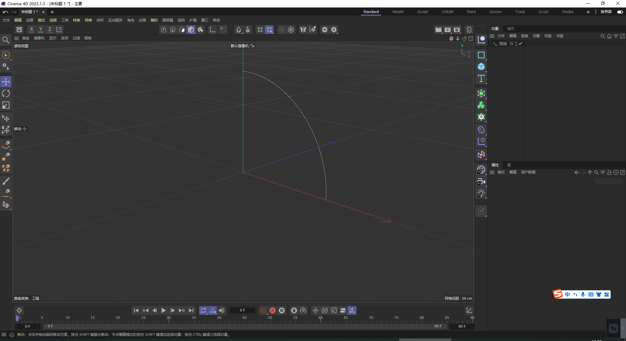This screenshot has height=341, width=626.
Task: Open the viewport 摄像机 menu
Action: pos(39,38)
